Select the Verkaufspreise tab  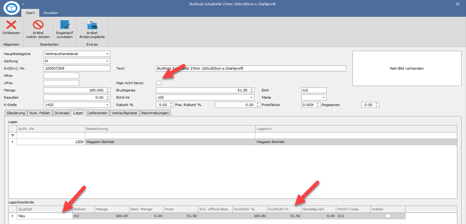[124, 113]
